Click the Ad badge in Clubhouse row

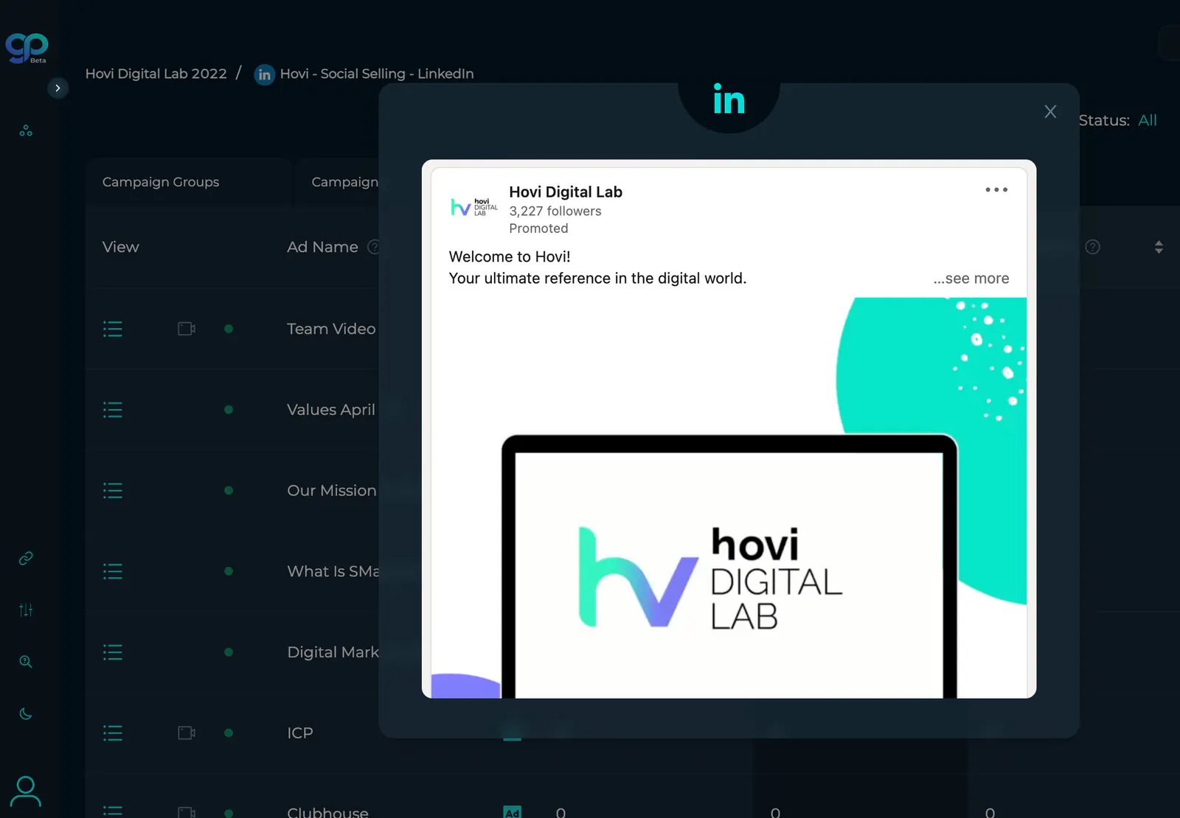512,811
